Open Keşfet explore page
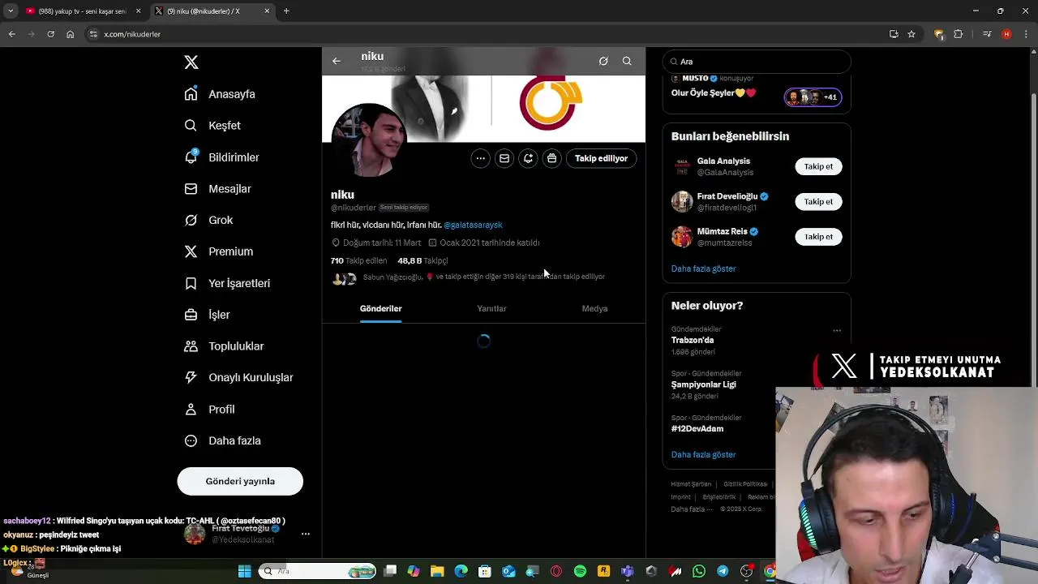The image size is (1038, 584). pyautogui.click(x=212, y=126)
